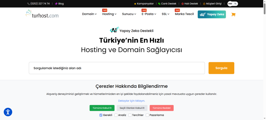Image resolution: width=266 pixels, height=120 pixels.
Task: Click Seçili Olanları Kabul Et button
Action: (x=132, y=108)
